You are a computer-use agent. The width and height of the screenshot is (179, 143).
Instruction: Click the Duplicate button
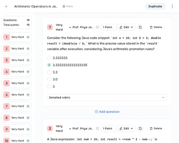pos(155,6)
